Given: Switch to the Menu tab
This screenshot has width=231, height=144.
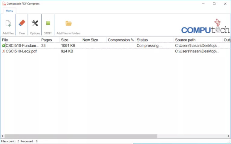Looking at the screenshot, I should (10, 11).
